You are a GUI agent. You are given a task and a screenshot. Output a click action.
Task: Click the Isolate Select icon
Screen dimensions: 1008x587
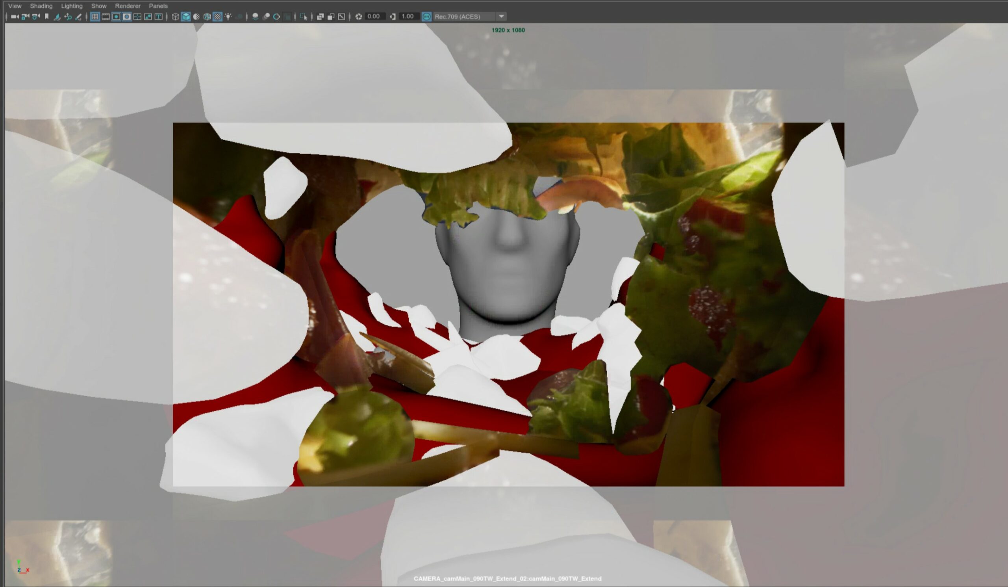pyautogui.click(x=304, y=17)
